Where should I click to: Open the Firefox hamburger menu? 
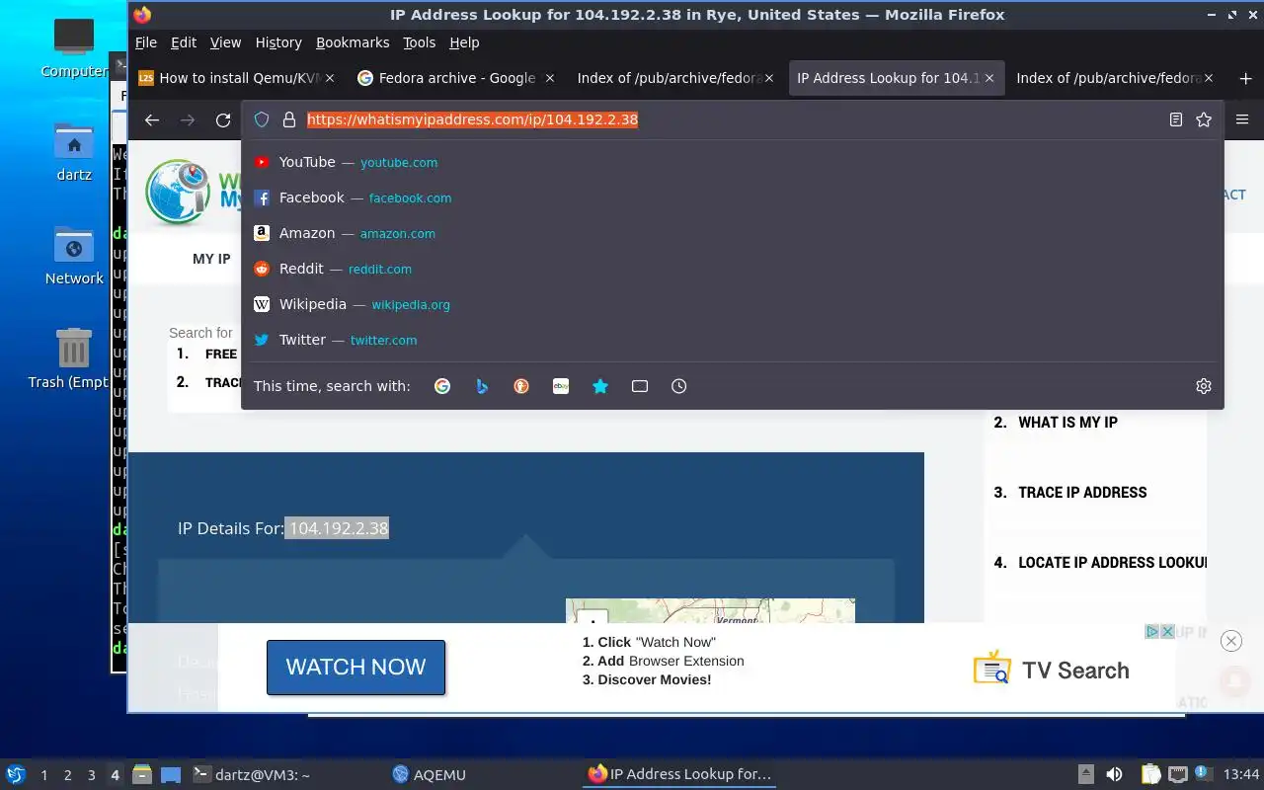point(1242,119)
